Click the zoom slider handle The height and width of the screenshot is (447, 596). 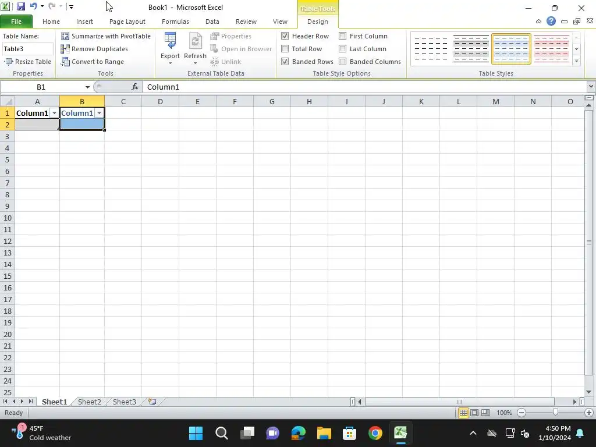pyautogui.click(x=555, y=413)
